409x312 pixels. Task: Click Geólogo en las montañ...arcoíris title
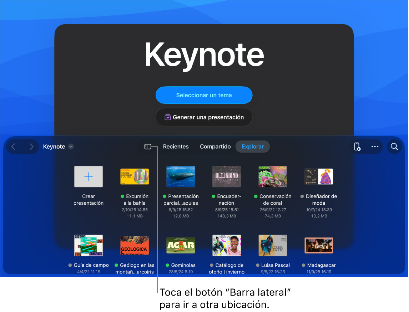(x=135, y=268)
